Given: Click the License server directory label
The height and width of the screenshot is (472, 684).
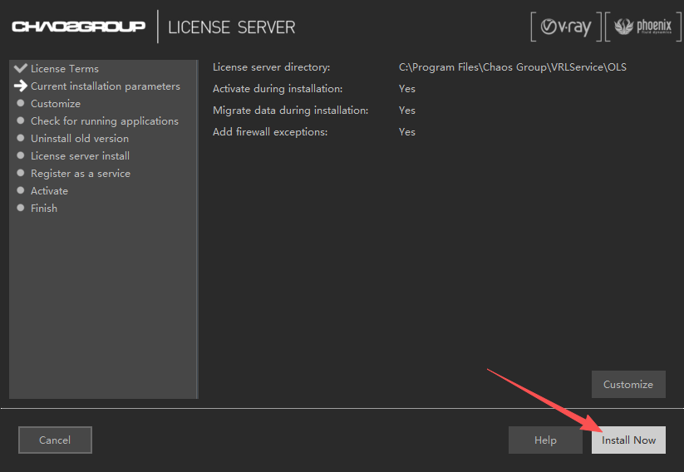Looking at the screenshot, I should 271,67.
